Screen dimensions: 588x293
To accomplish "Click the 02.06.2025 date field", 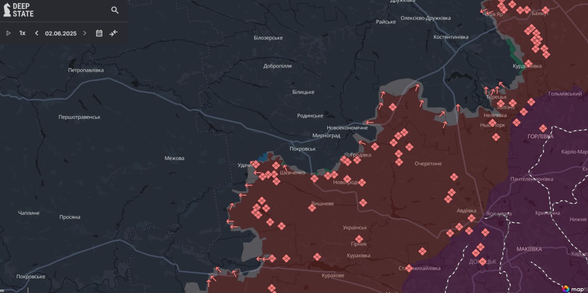I will coord(61,33).
